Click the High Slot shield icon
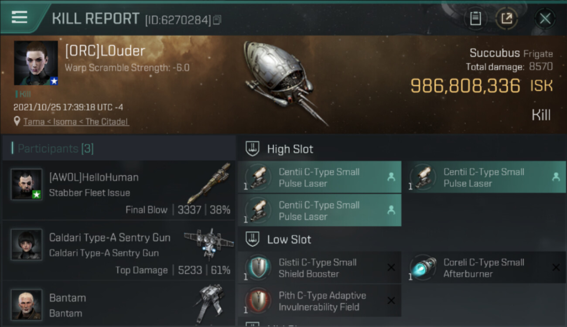This screenshot has height=327, width=567. coord(253,149)
